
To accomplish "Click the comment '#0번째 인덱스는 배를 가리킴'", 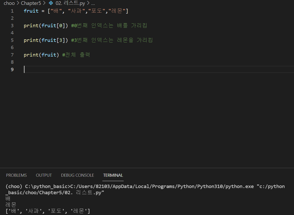I will tap(109, 25).
